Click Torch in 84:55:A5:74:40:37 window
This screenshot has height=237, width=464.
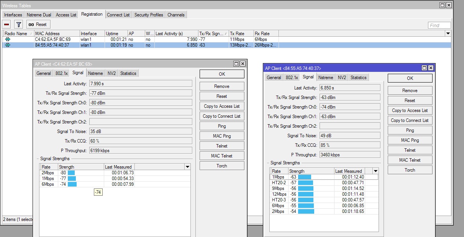(x=410, y=170)
